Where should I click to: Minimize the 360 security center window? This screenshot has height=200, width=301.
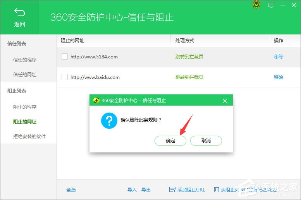point(284,5)
